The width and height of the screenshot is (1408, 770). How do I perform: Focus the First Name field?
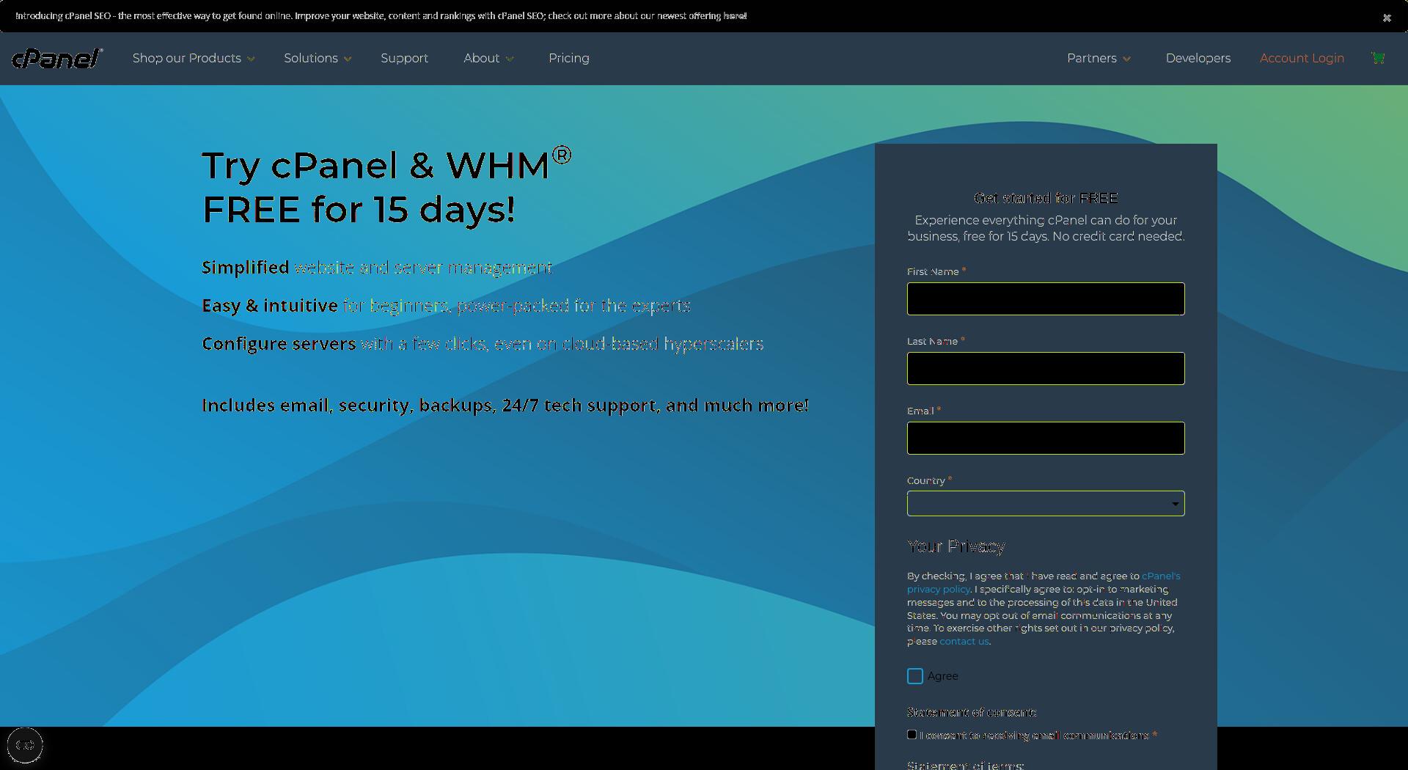1046,298
